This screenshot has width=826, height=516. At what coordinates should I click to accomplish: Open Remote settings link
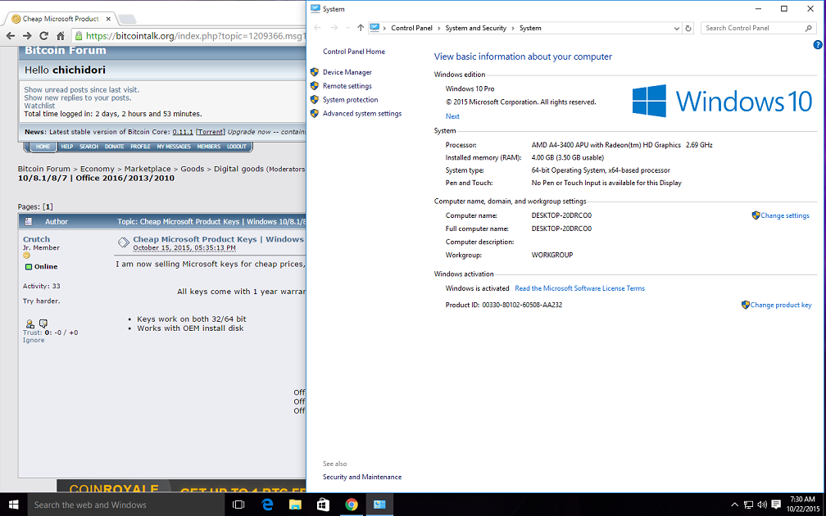347,86
